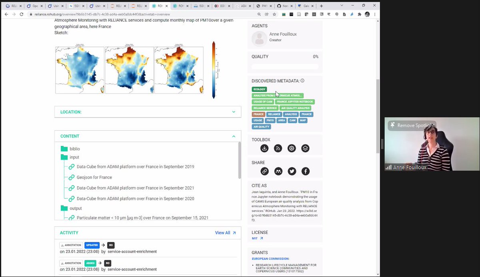The image size is (480, 277).
Task: Expand the Location section chevron
Action: 234,112
